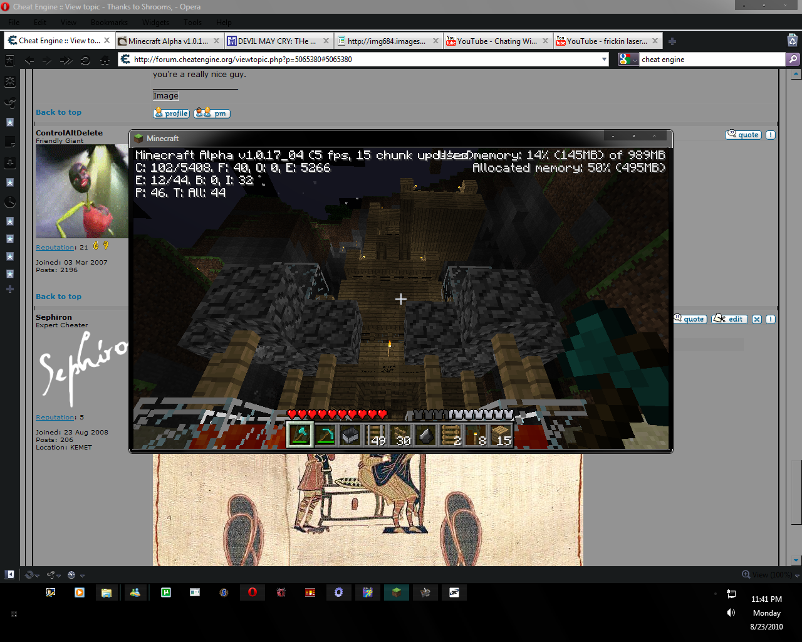Click the browser Back arrow button
The height and width of the screenshot is (642, 802).
pyautogui.click(x=29, y=60)
